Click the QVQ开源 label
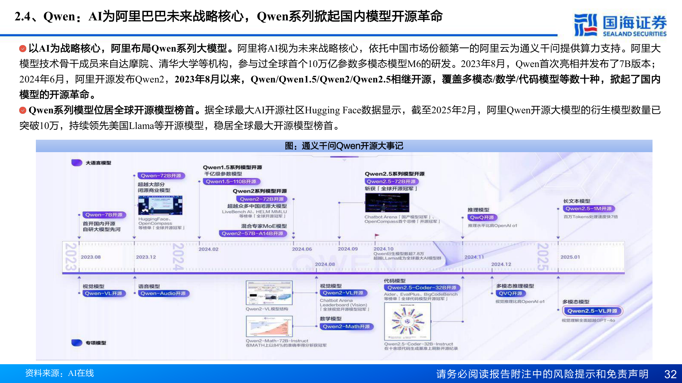This screenshot has height=383, width=682. coord(510,293)
